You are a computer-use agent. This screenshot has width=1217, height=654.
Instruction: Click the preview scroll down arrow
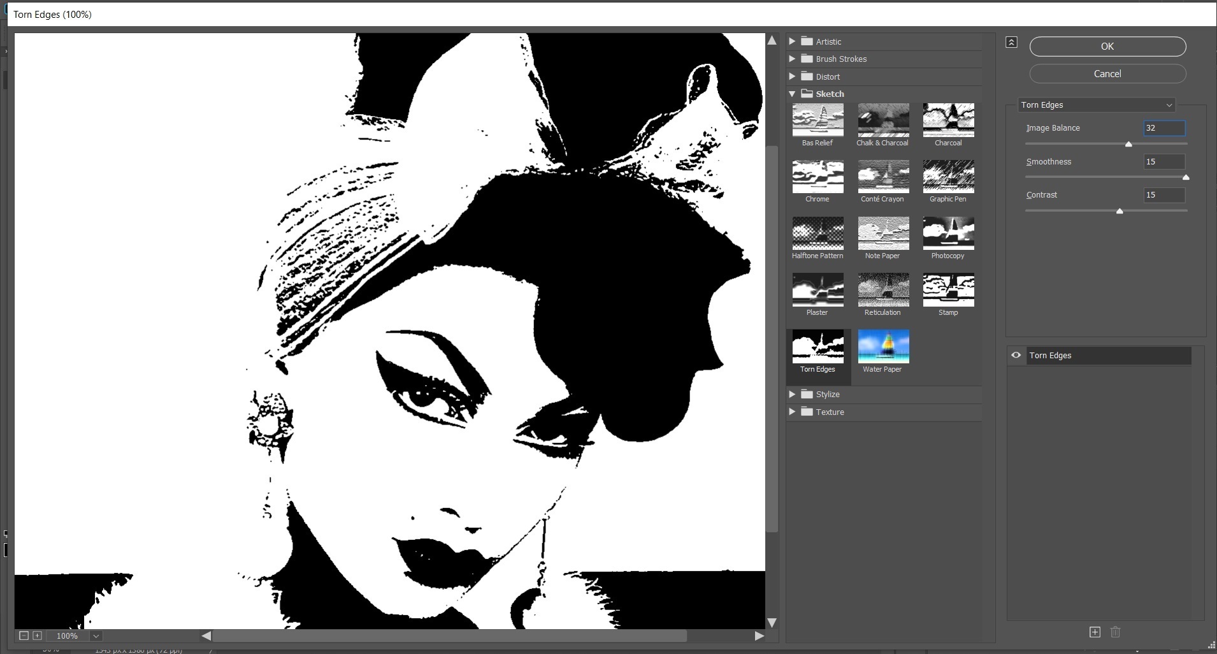tap(772, 623)
